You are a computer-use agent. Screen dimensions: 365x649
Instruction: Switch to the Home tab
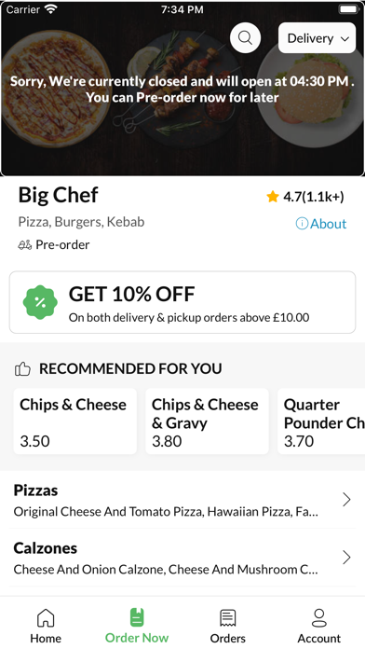pyautogui.click(x=46, y=626)
